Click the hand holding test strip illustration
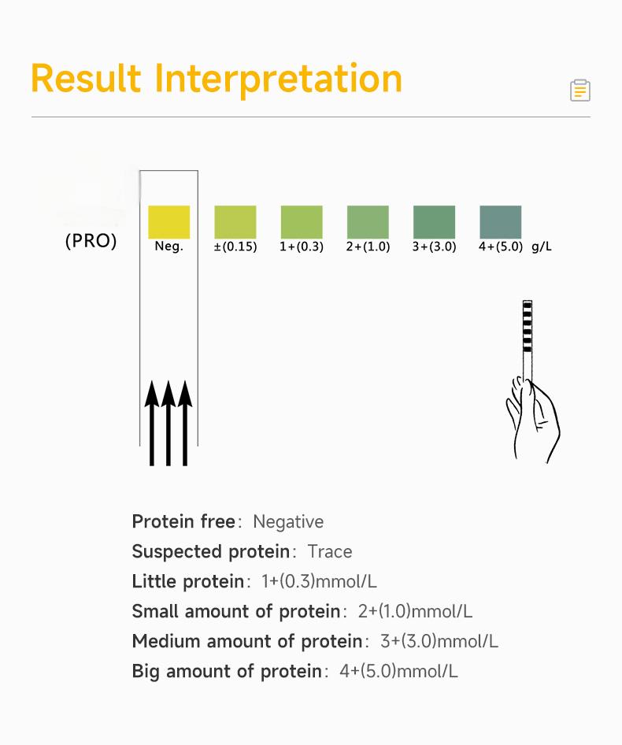 click(x=533, y=381)
